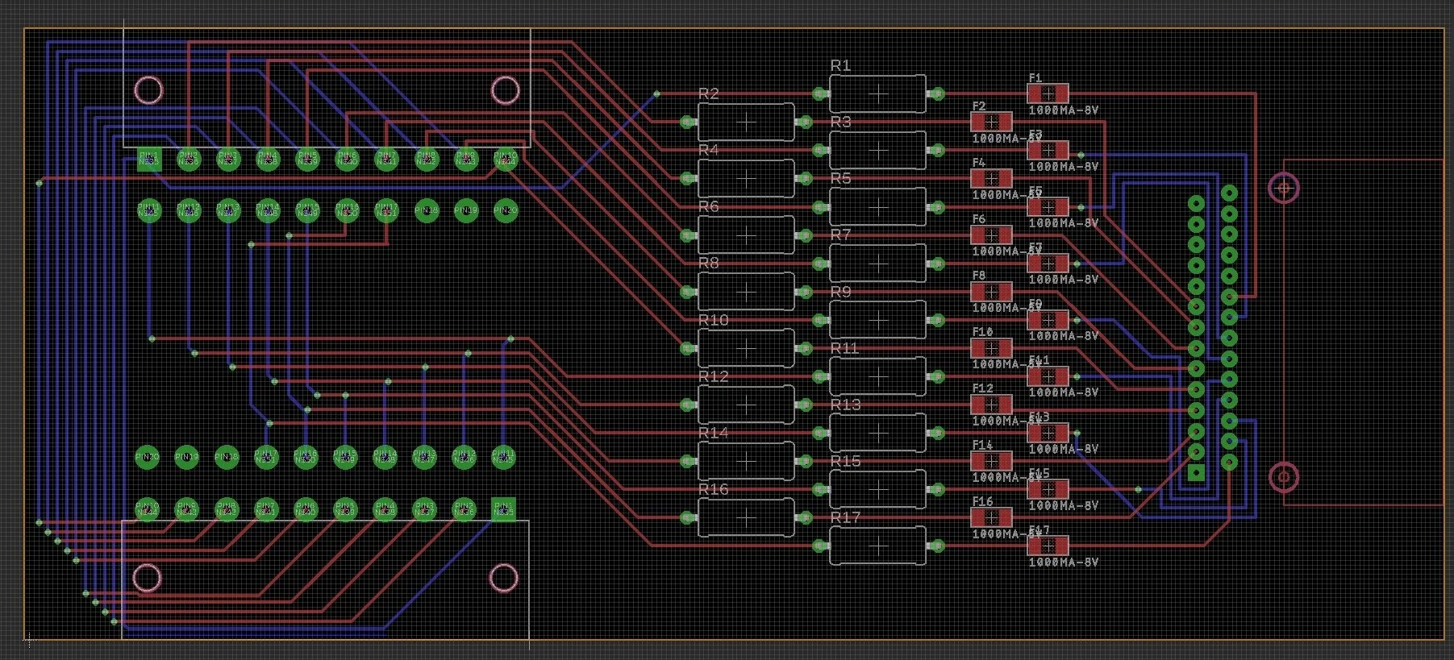Click the R3 resistor footprint
This screenshot has height=660, width=1454.
pos(877,150)
